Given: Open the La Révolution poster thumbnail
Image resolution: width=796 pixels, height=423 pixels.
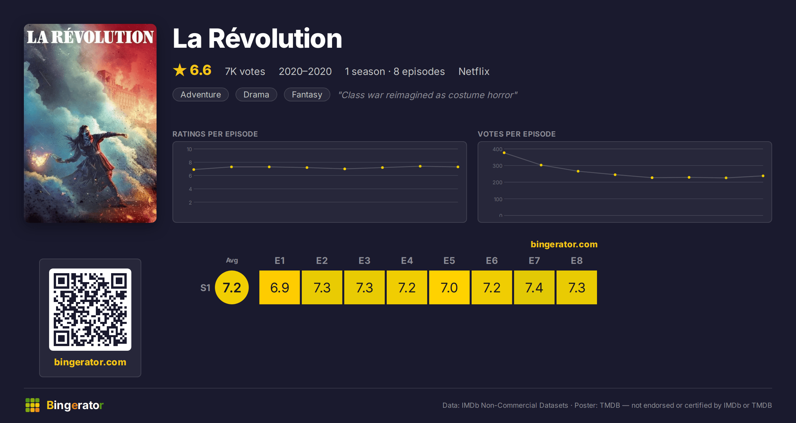Looking at the screenshot, I should coord(90,123).
